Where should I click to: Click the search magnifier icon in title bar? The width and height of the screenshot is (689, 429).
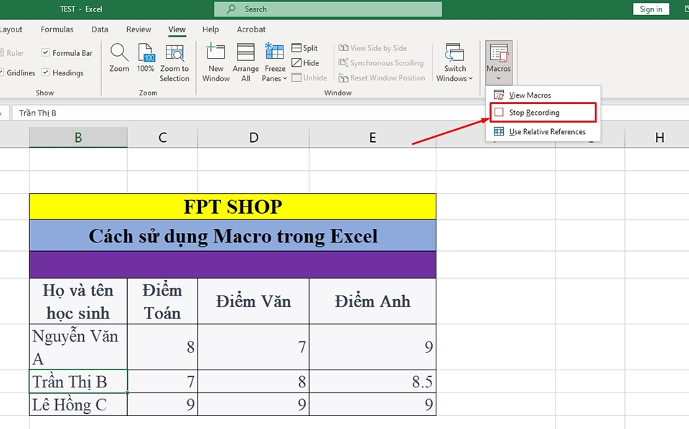[x=231, y=9]
